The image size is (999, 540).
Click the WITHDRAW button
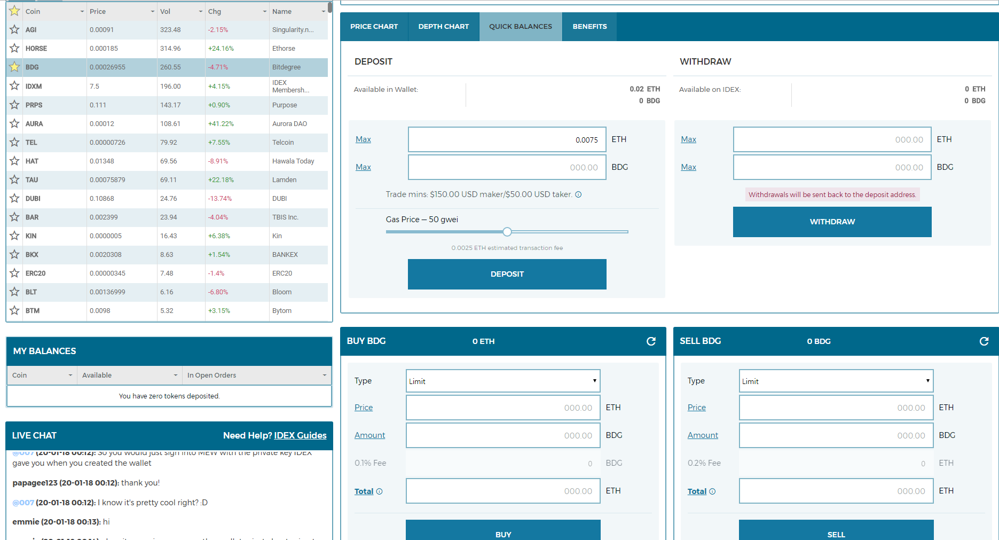[x=832, y=222]
